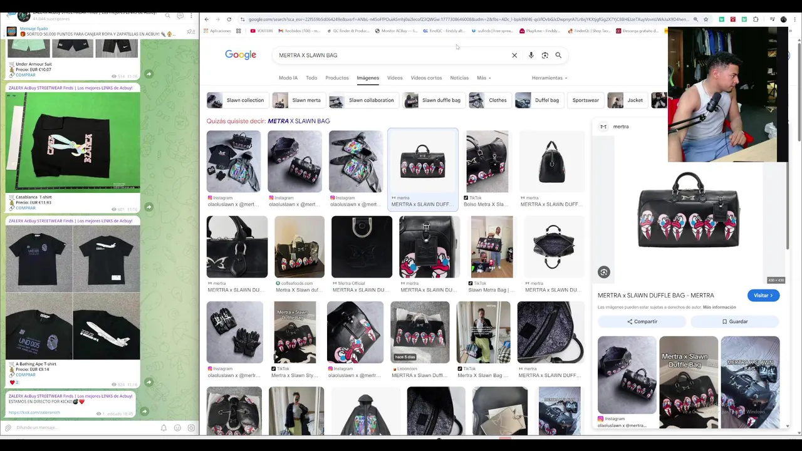Viewport: 802px width, 451px height.
Task: Click Telegram camera icon in message bar
Action: tap(191, 428)
